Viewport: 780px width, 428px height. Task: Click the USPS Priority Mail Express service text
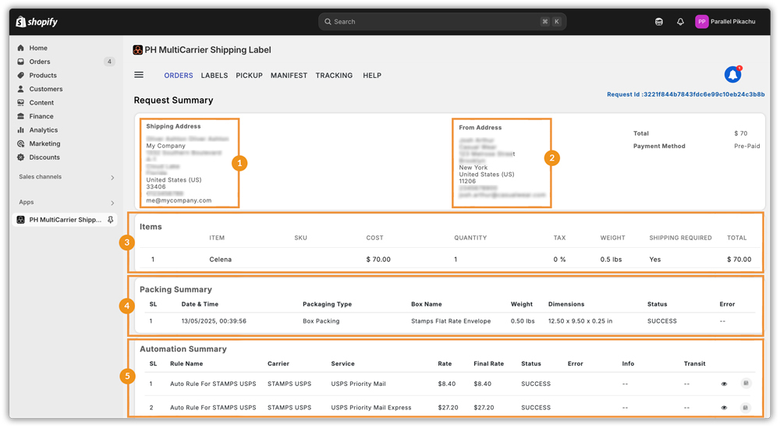coord(371,408)
